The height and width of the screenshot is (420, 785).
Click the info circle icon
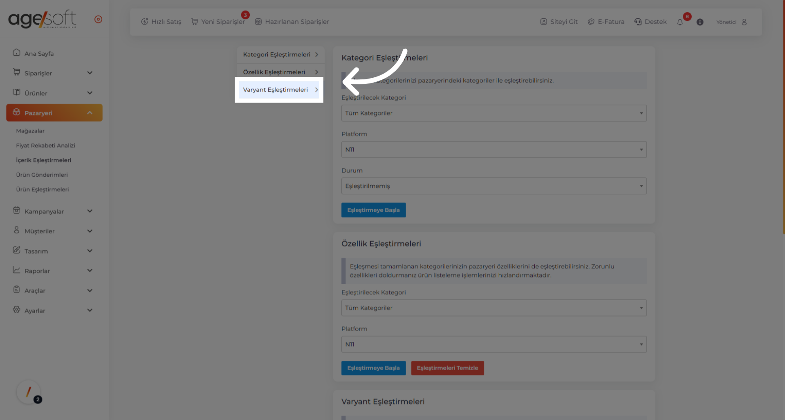[x=700, y=22]
